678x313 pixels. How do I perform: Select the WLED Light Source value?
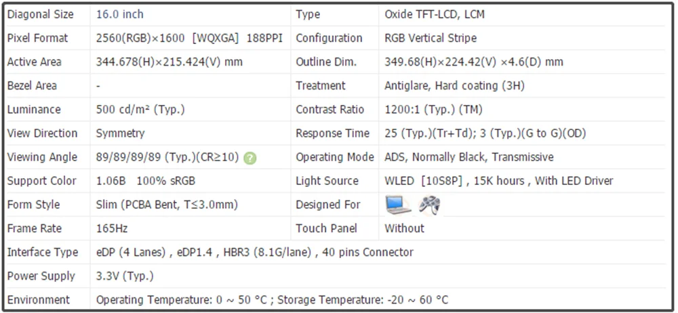(498, 181)
